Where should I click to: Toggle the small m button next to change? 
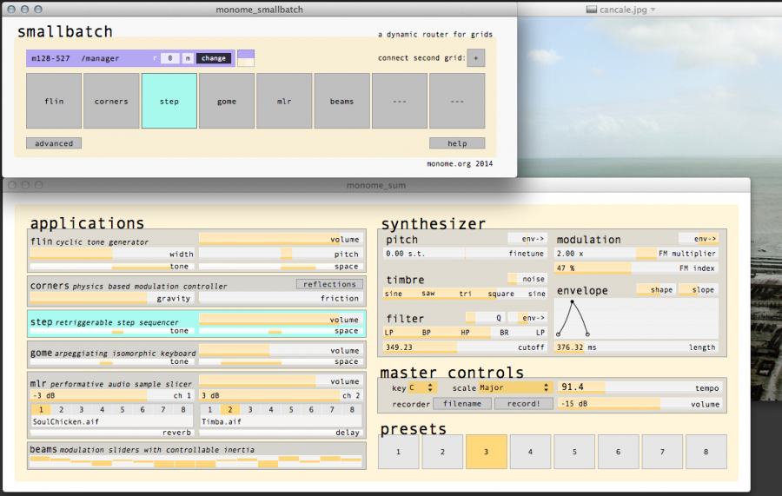[188, 58]
